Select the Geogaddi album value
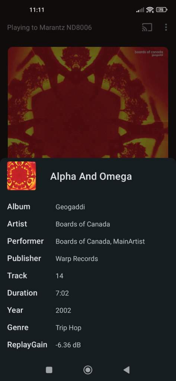Screen dimensions: 176x381 pos(70,207)
